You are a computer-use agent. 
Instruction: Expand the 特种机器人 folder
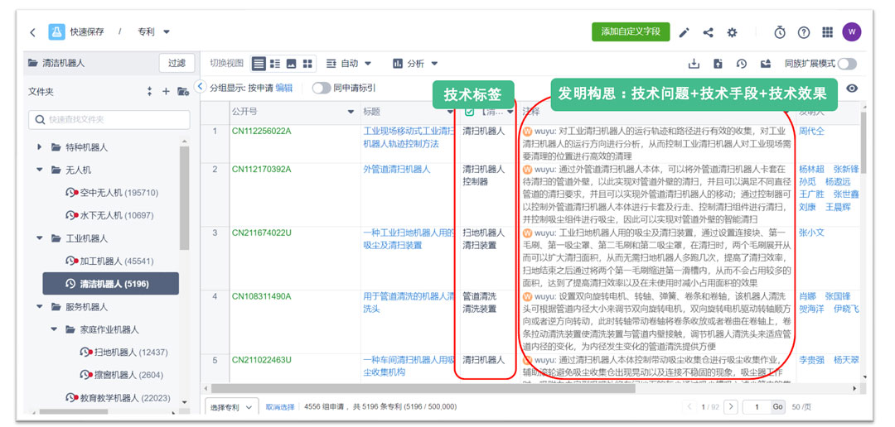pos(41,147)
